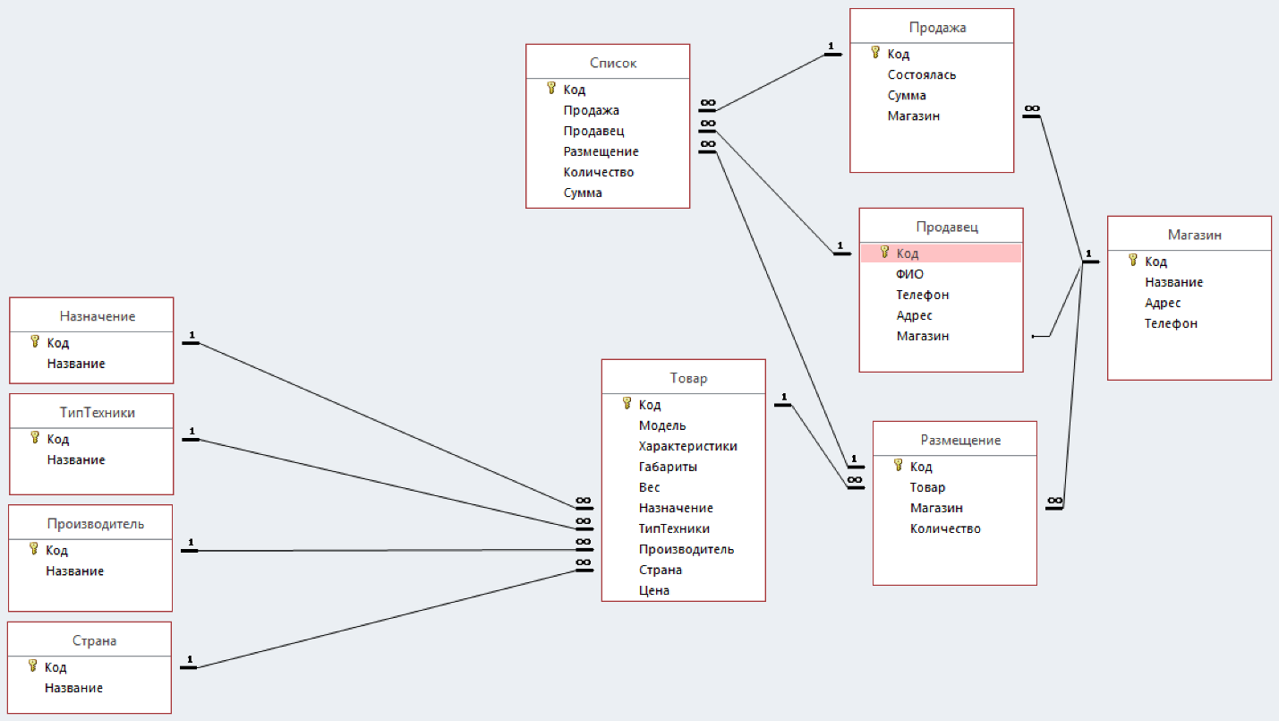This screenshot has height=721, width=1279.
Task: Select the Состоялась field in Продажа table
Action: [x=932, y=74]
